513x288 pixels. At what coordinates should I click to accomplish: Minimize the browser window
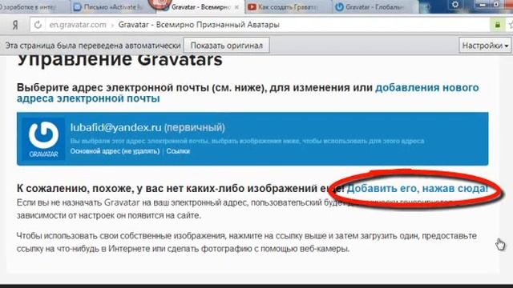[x=482, y=5]
